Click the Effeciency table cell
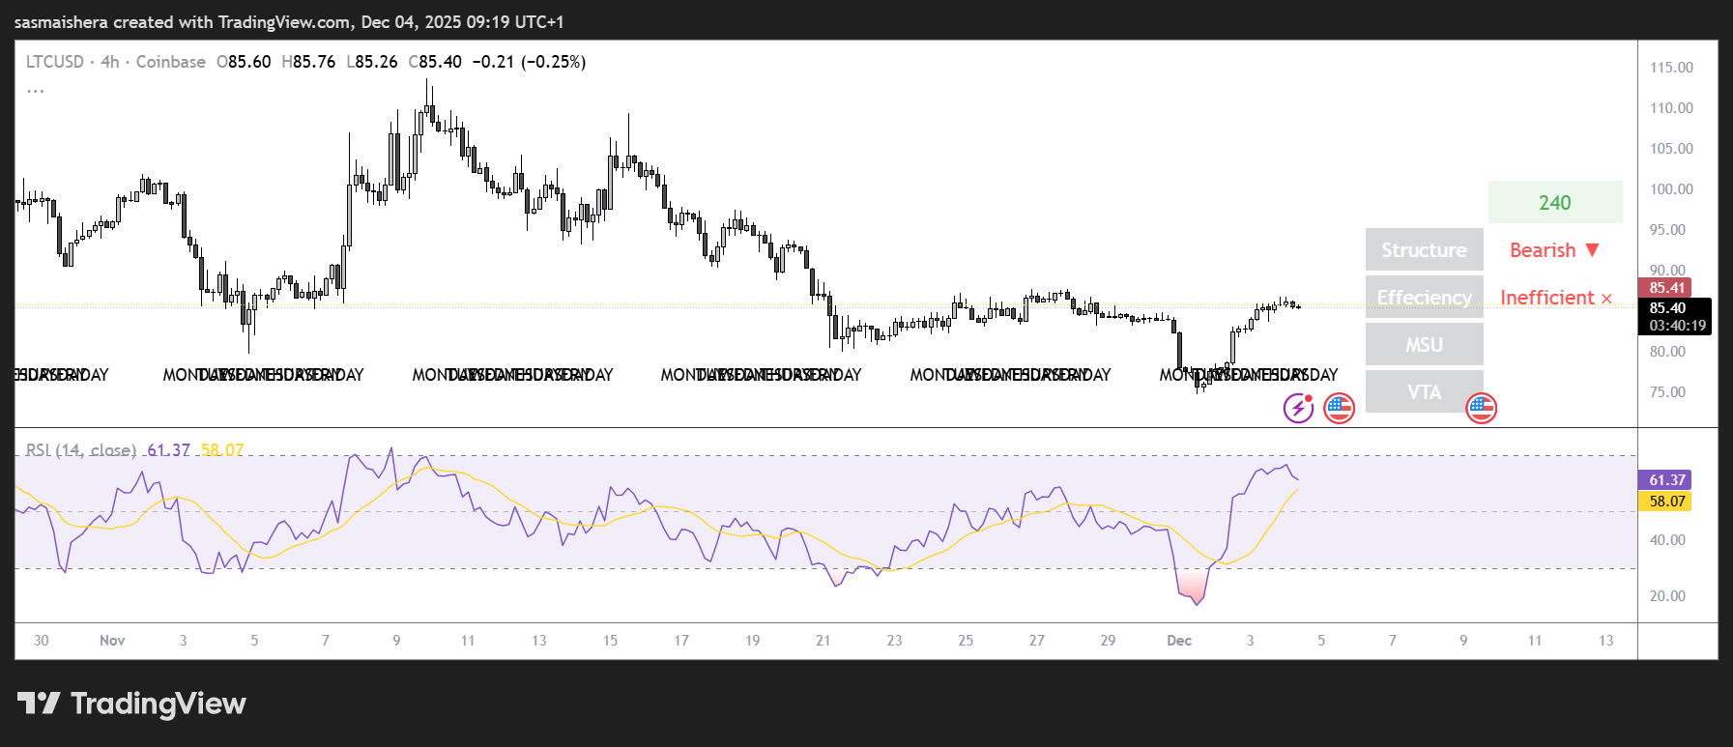The image size is (1733, 747). 1424,298
